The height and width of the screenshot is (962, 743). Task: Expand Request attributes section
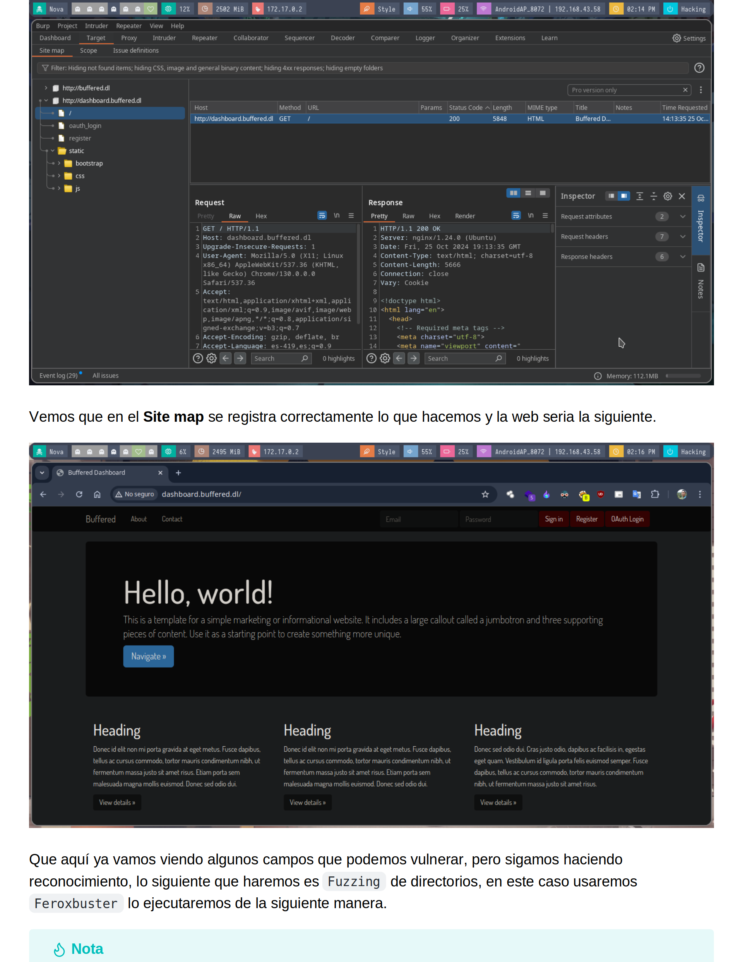623,216
